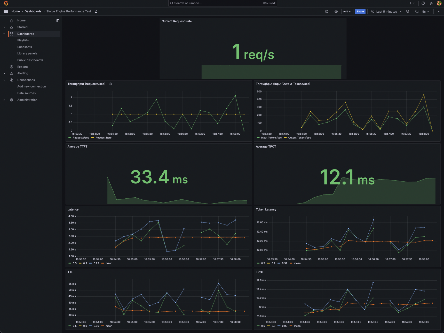Image resolution: width=444 pixels, height=333 pixels.
Task: Expand the Alerting section chevron
Action: pos(4,74)
